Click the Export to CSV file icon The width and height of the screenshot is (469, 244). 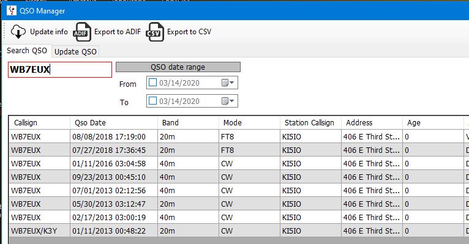(x=155, y=32)
